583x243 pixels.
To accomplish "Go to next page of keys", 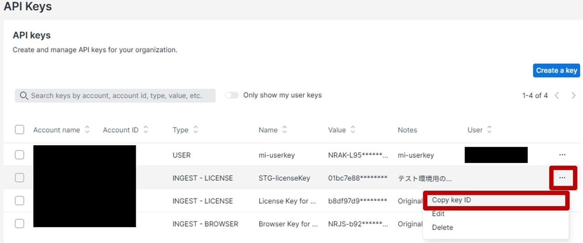I will point(573,96).
